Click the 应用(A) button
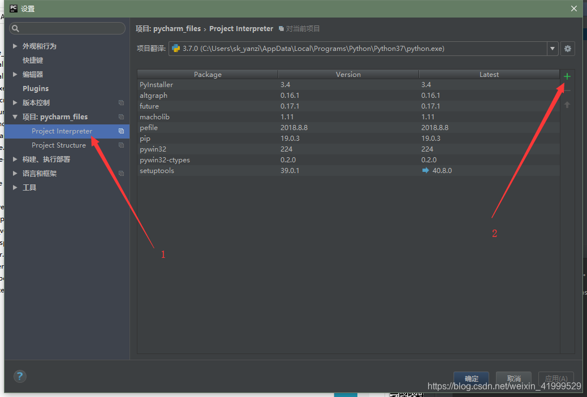The width and height of the screenshot is (587, 397). [x=556, y=378]
